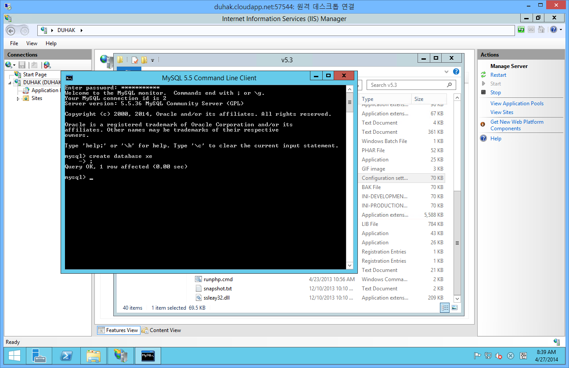Click the Korean IME indicator in tray
569x368 pixels.
tap(523, 356)
